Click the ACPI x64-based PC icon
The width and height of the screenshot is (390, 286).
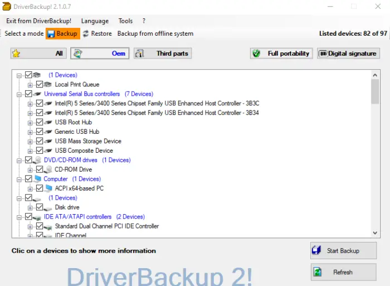[48, 188]
